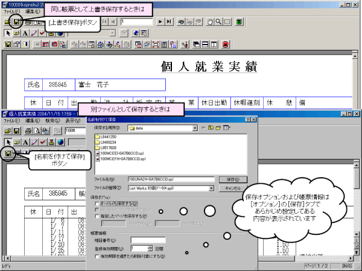Open ファイル menu in top window
The height and width of the screenshot is (271, 362).
tap(12, 11)
